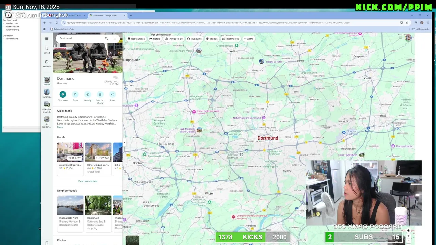Filter map by Restaurants chip

pyautogui.click(x=136, y=39)
